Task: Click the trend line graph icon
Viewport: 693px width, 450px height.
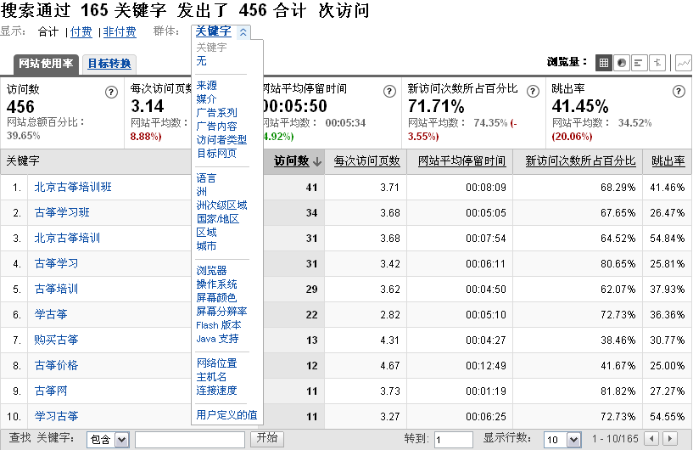Action: pyautogui.click(x=683, y=63)
